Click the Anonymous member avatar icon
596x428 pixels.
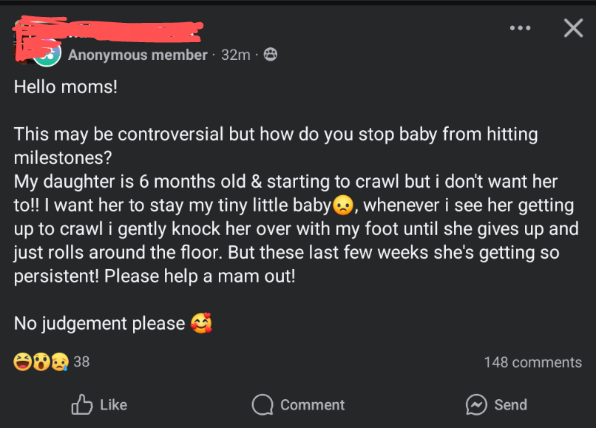pos(47,53)
